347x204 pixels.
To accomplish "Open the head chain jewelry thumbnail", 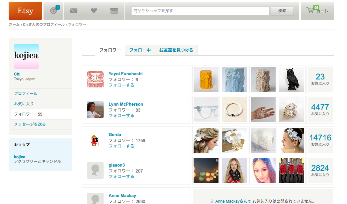I will coord(263,171).
